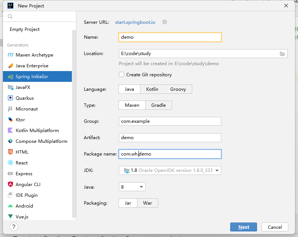Image resolution: width=298 pixels, height=237 pixels.
Task: Open help with question mark button
Action: [x=14, y=227]
